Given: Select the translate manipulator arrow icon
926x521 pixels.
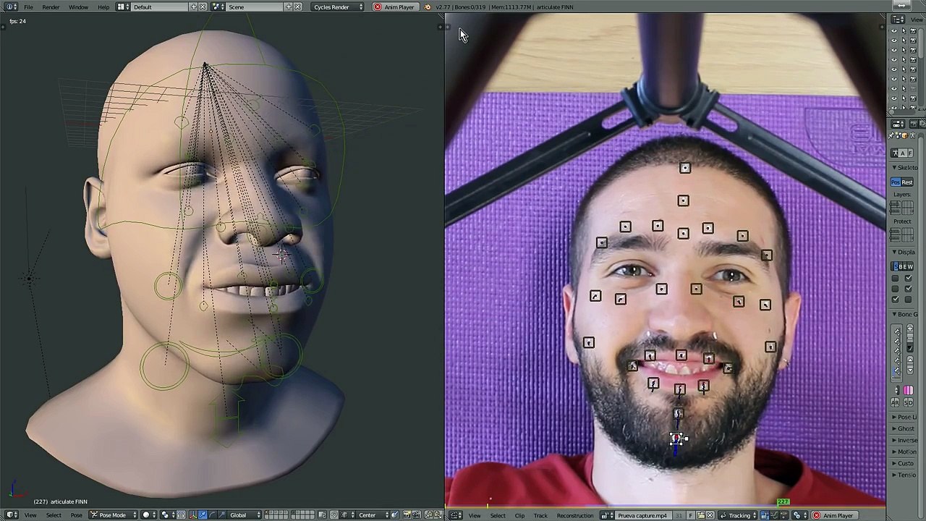Looking at the screenshot, I should pos(203,514).
